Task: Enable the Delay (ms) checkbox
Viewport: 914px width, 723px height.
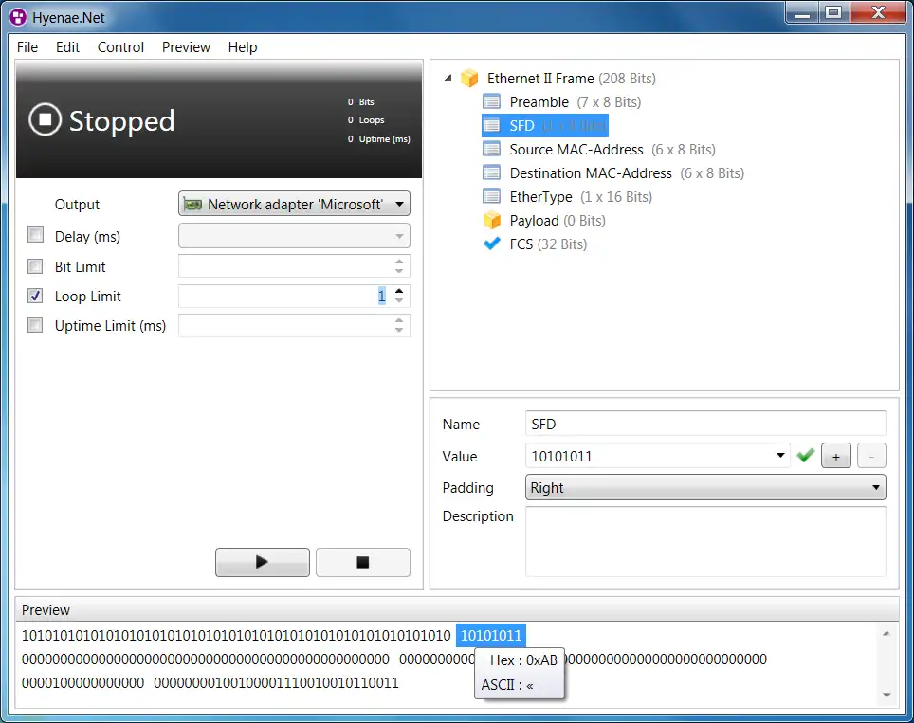Action: (x=36, y=235)
